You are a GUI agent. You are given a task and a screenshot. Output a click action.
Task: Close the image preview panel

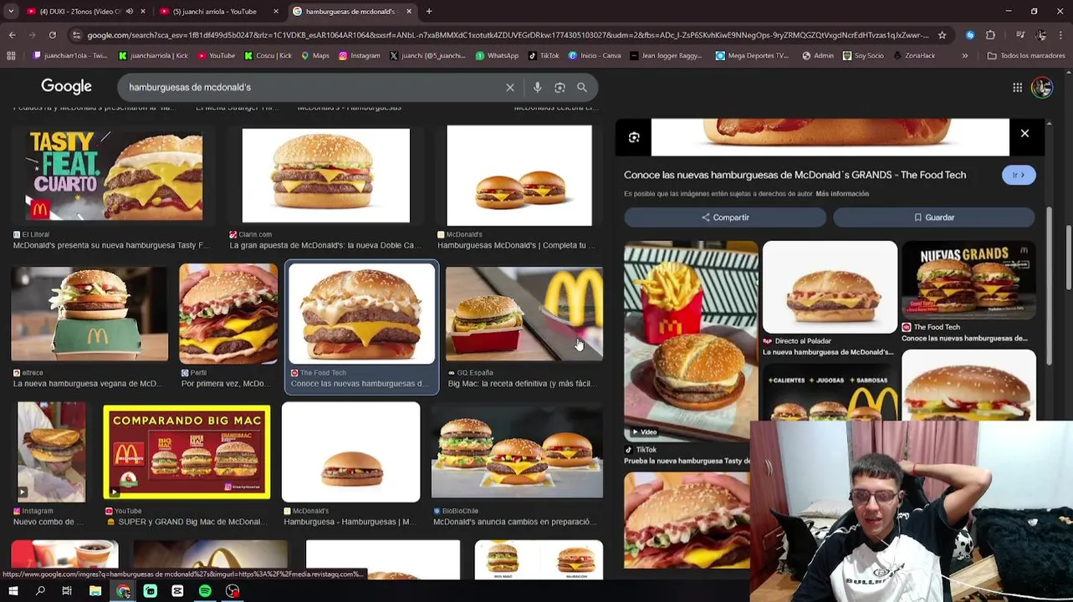[1024, 134]
